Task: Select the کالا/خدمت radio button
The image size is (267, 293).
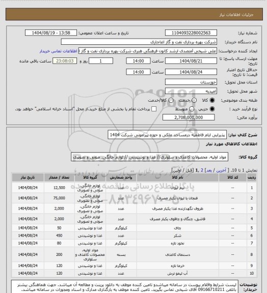Action: pyautogui.click(x=171, y=100)
